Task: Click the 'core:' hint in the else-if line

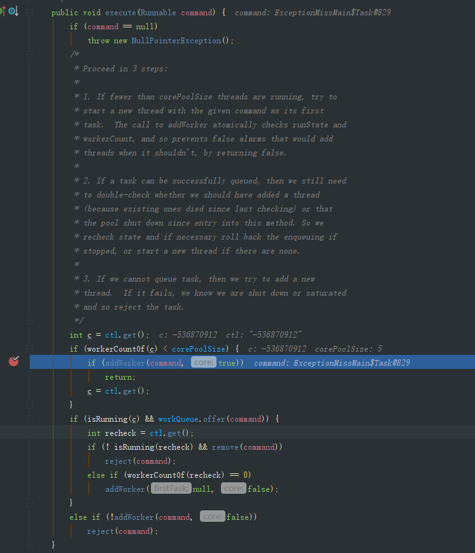Action: (x=213, y=517)
